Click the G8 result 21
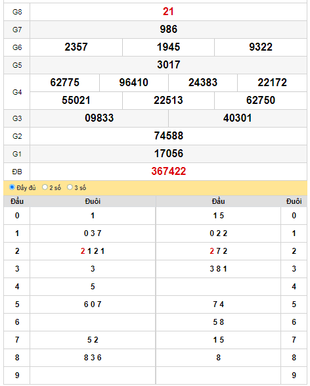This screenshot has height=386, width=310. click(x=168, y=12)
